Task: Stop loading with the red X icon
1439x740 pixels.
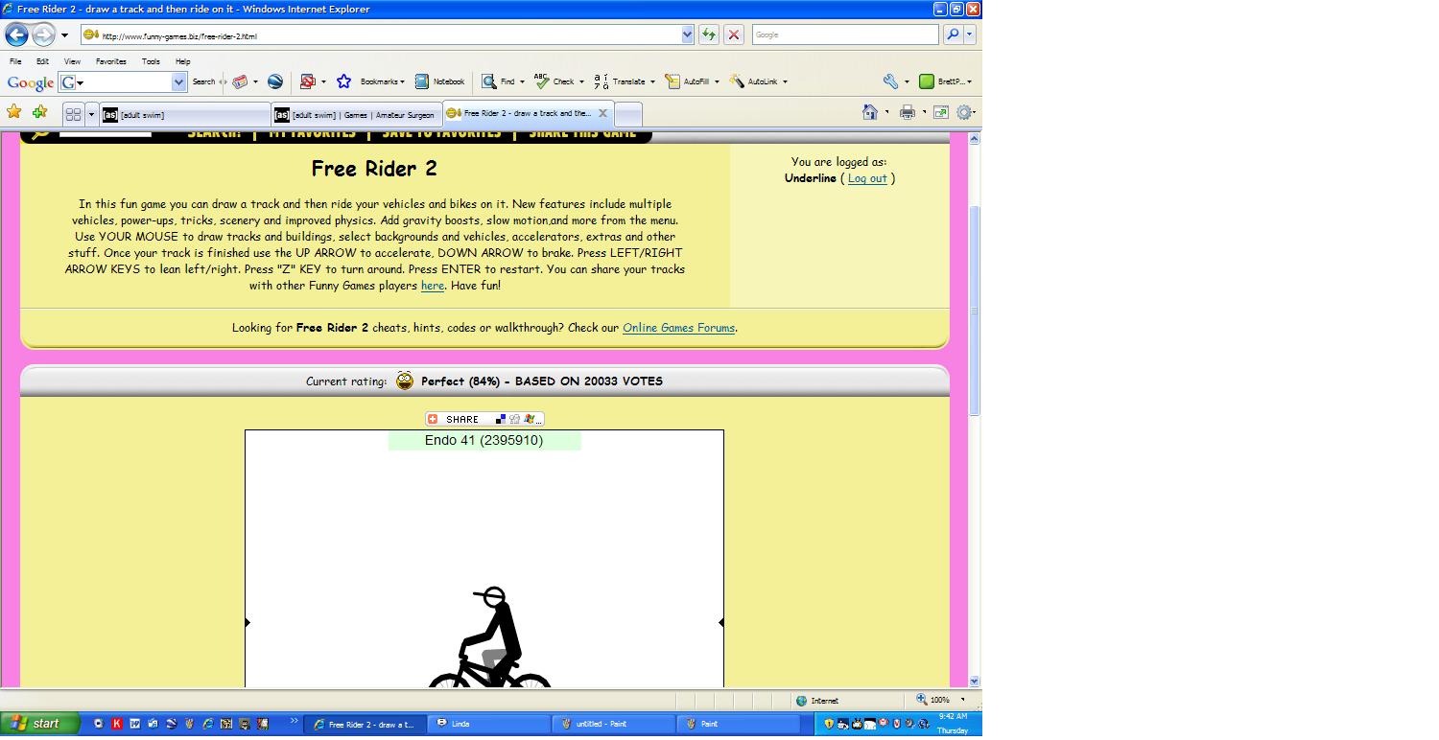Action: [733, 35]
